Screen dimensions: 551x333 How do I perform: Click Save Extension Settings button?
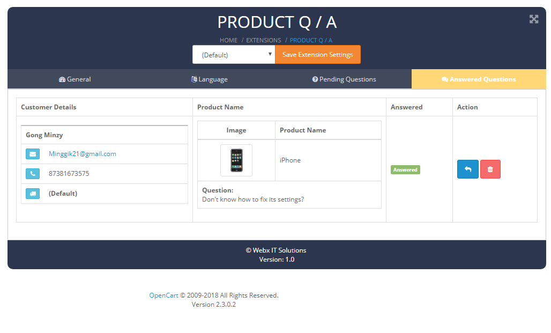318,55
